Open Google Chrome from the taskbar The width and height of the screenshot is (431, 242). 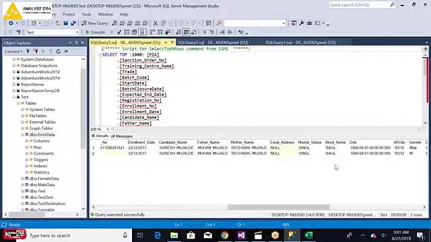pyautogui.click(x=224, y=235)
